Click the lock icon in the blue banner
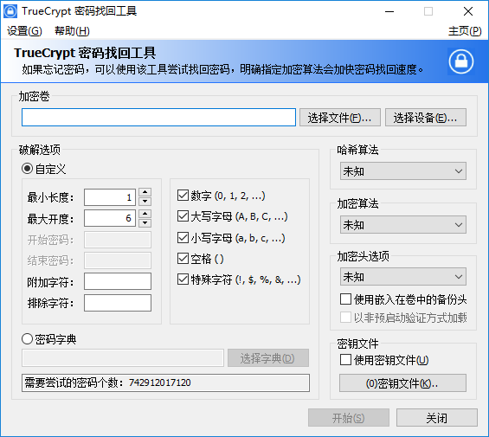489x437 pixels. click(x=461, y=61)
